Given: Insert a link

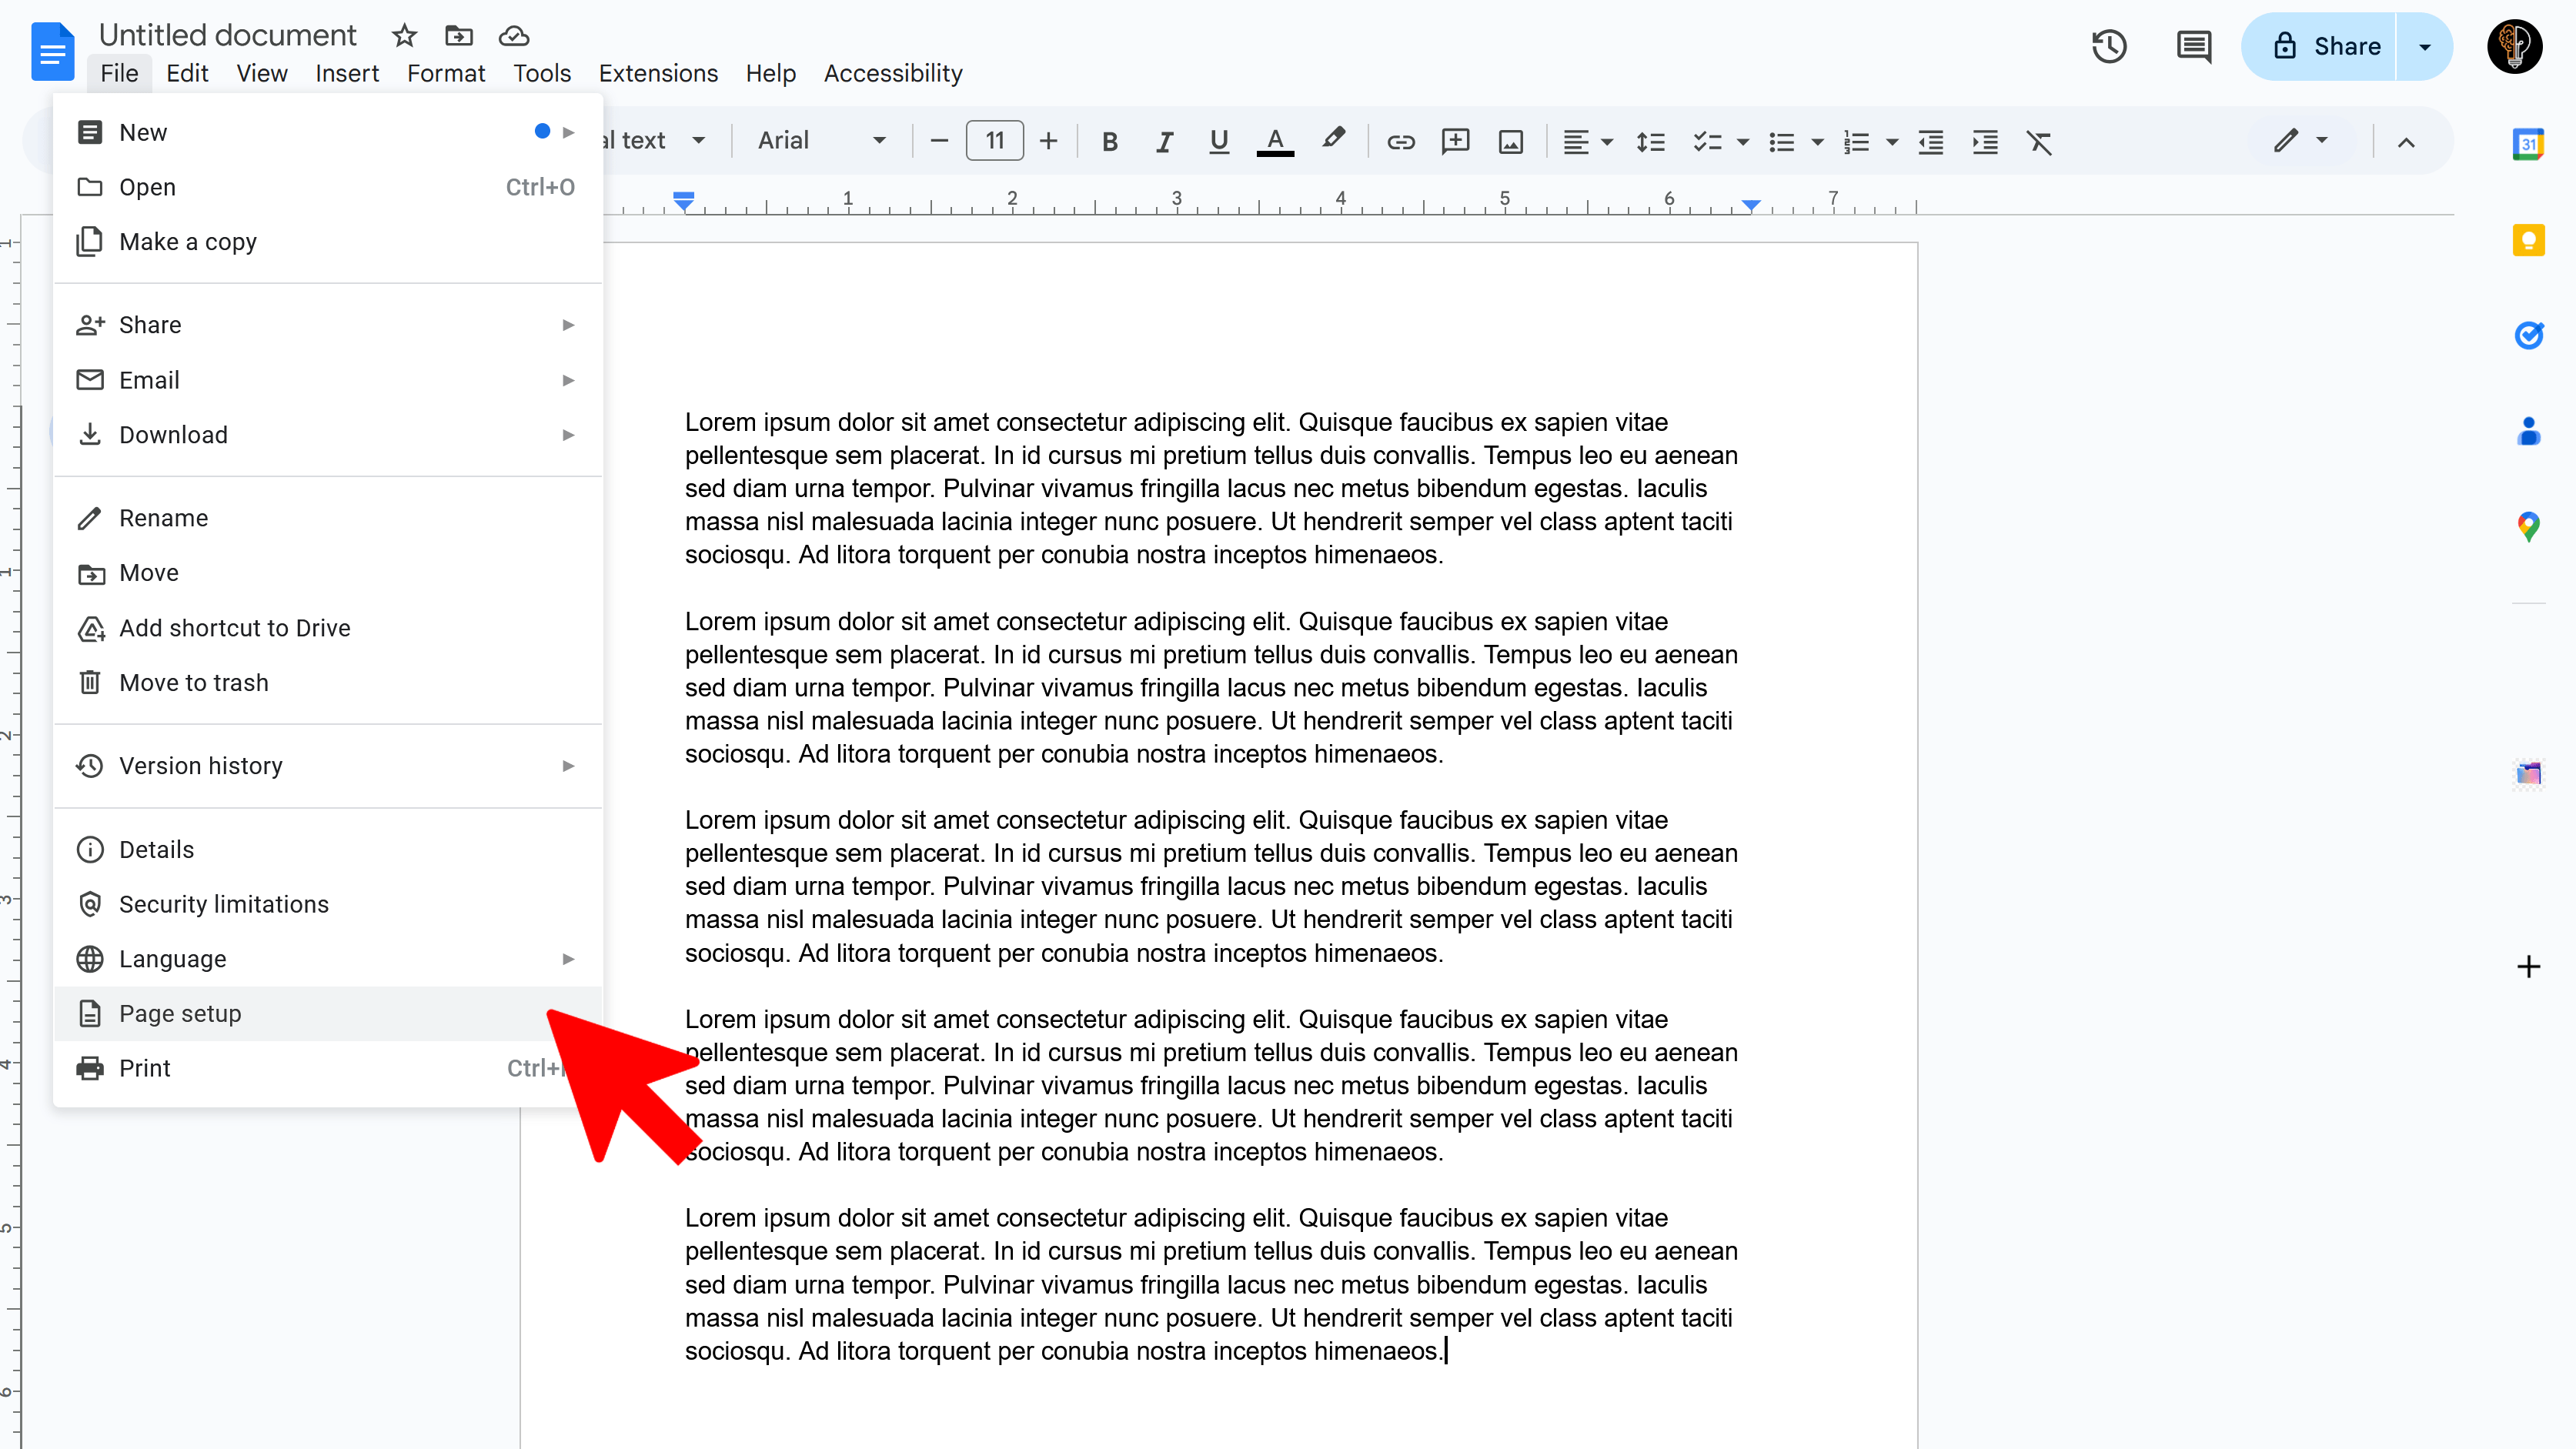Looking at the screenshot, I should [1400, 141].
